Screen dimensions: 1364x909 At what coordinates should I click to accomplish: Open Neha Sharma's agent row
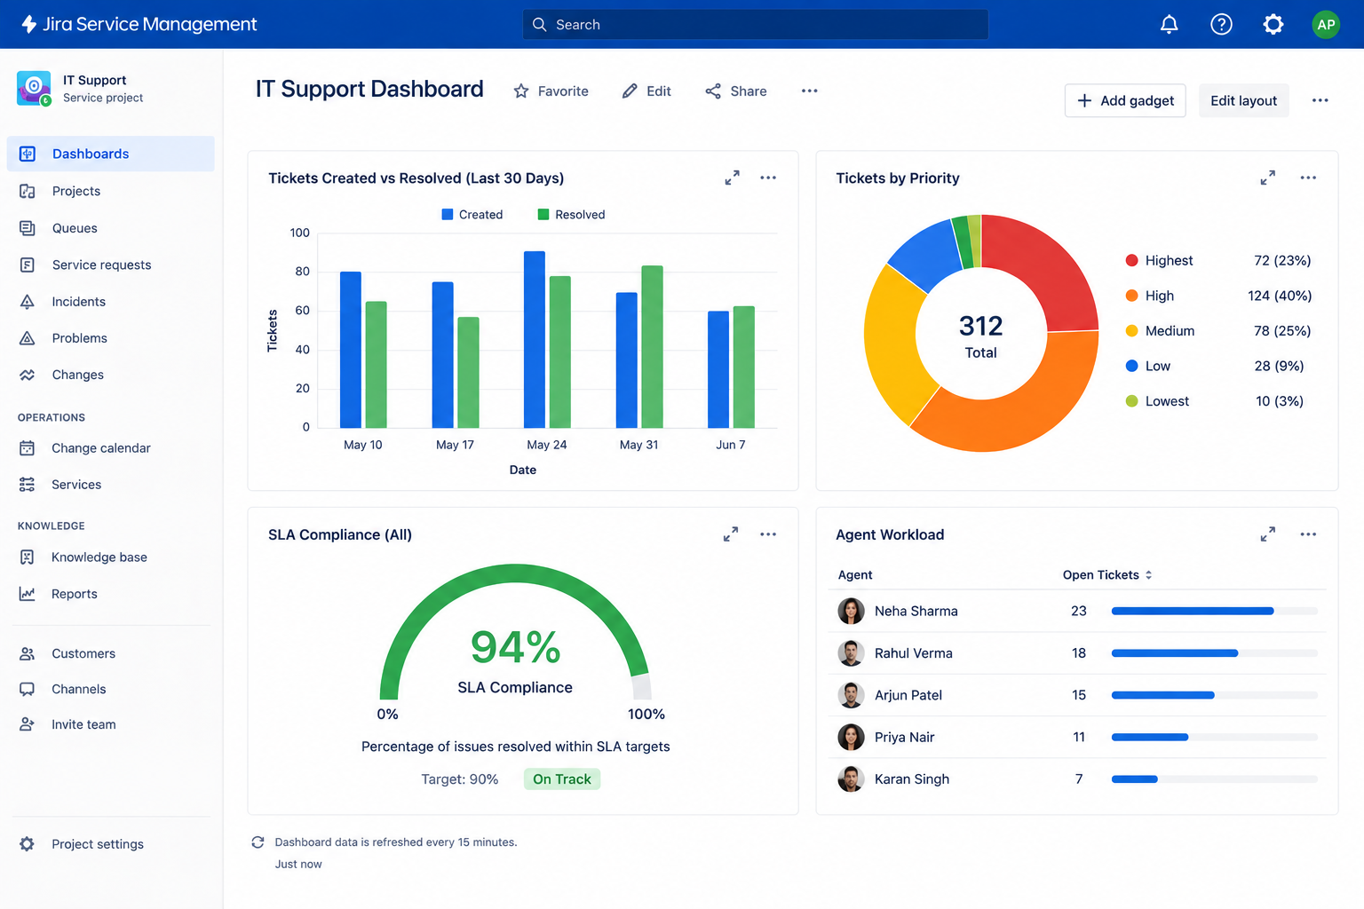(x=1077, y=611)
